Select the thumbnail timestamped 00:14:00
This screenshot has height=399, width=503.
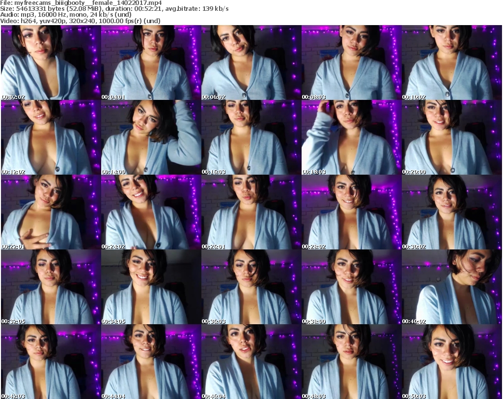click(x=151, y=137)
